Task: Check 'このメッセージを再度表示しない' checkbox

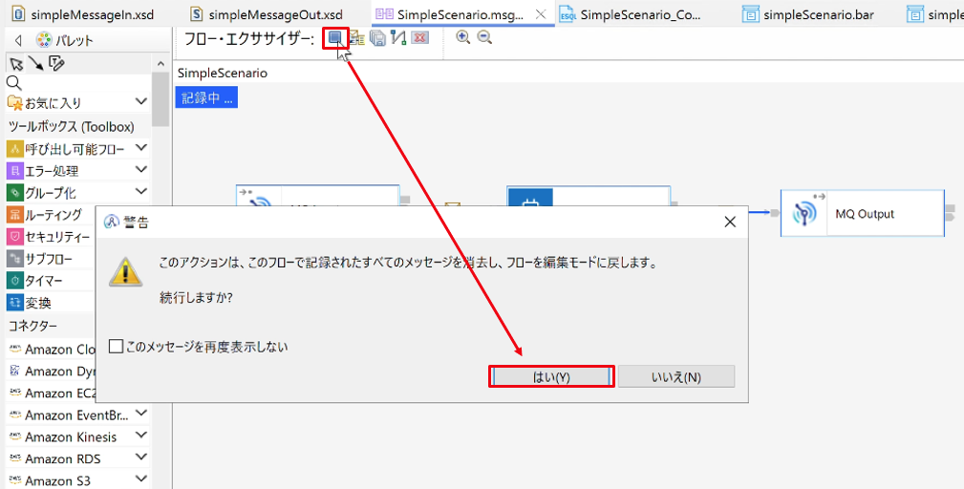Action: click(x=116, y=347)
